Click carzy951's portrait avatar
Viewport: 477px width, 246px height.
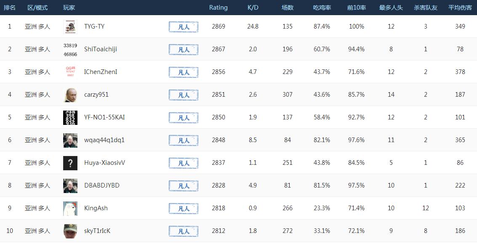point(70,95)
